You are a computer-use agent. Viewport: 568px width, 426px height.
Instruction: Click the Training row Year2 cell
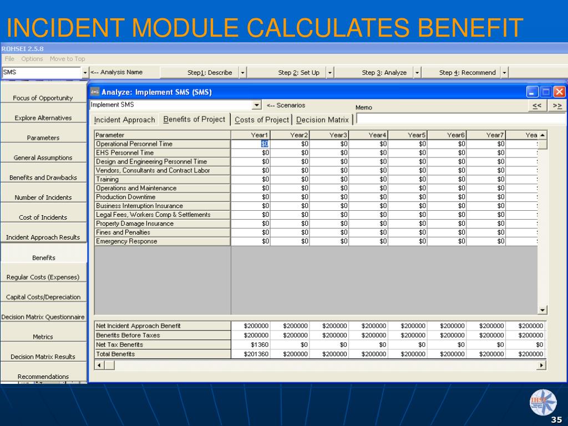tap(290, 179)
